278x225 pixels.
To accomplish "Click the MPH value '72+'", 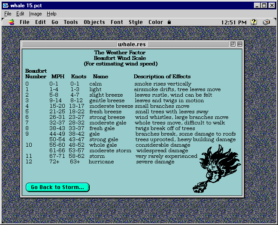I will (x=54, y=162).
